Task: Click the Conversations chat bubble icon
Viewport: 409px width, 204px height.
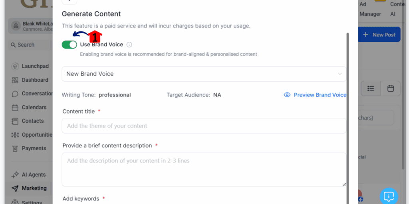Action: (x=15, y=94)
